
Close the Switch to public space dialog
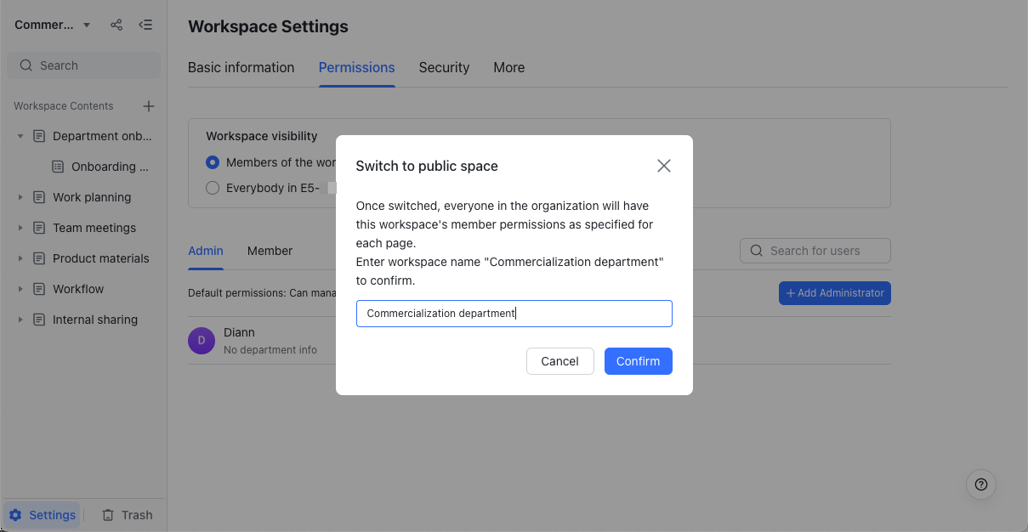click(x=664, y=166)
